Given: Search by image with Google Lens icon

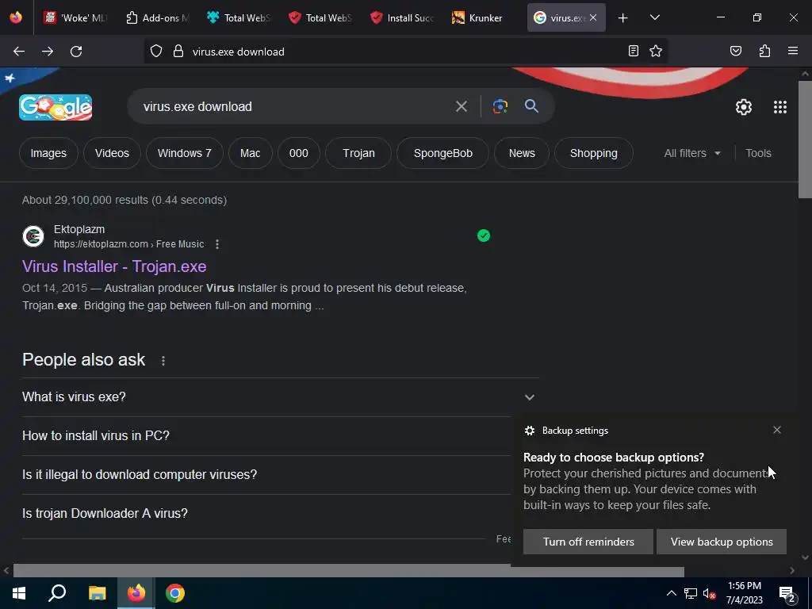Looking at the screenshot, I should pos(500,107).
